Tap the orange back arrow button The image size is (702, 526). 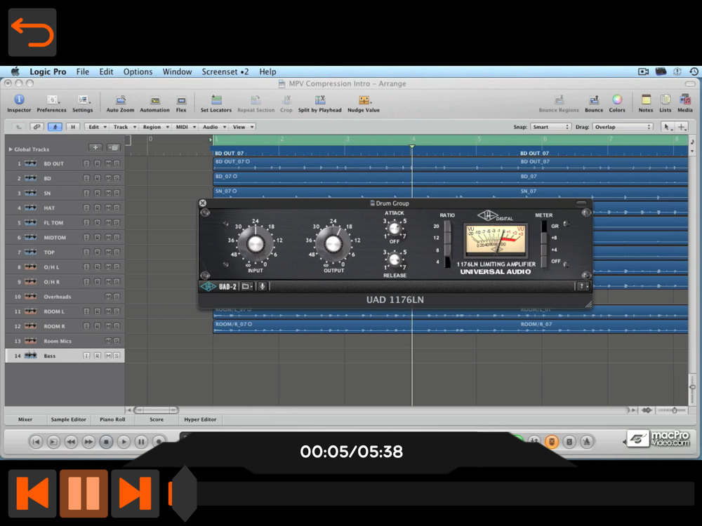point(32,32)
